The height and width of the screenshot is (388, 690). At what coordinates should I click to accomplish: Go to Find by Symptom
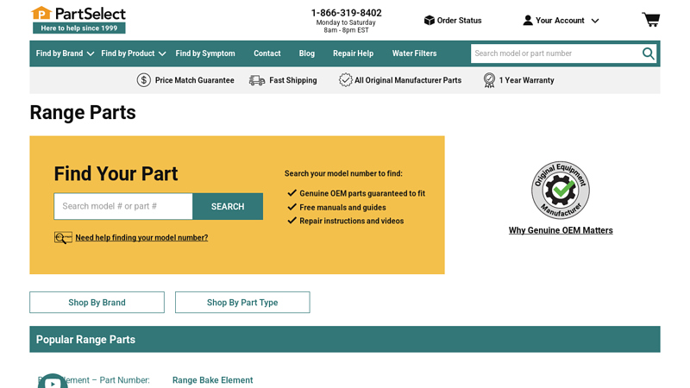point(205,53)
